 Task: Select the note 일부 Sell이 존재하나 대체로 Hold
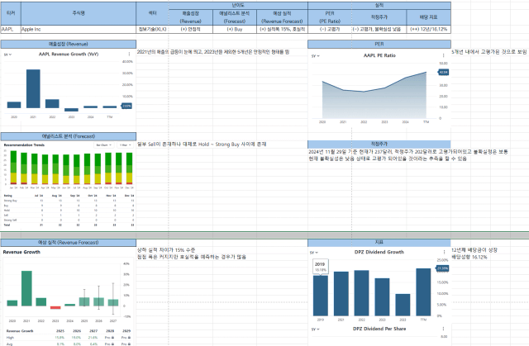click(x=202, y=145)
